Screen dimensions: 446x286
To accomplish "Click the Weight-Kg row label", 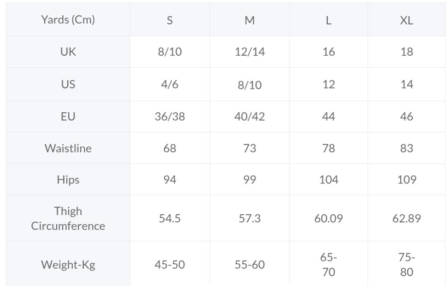I will (68, 264).
